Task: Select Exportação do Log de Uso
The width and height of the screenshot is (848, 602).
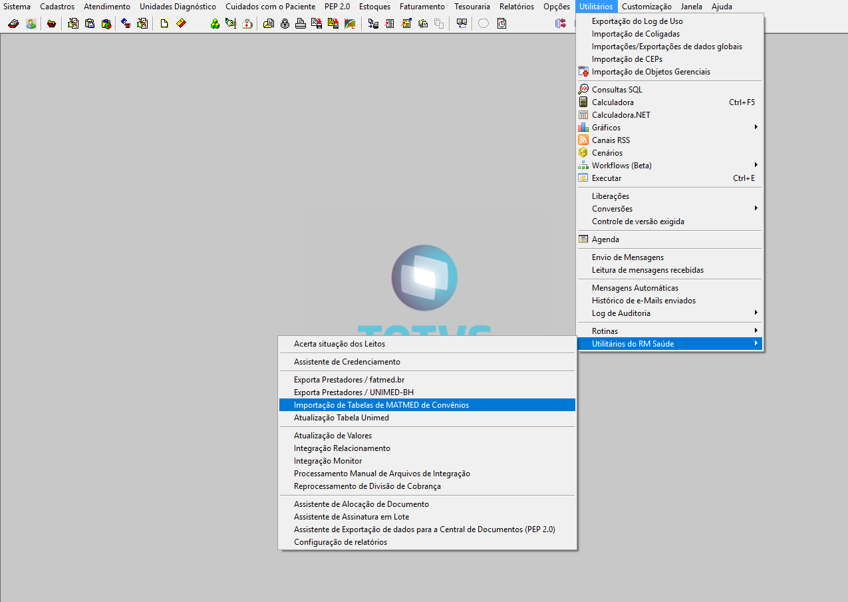Action: click(x=670, y=21)
